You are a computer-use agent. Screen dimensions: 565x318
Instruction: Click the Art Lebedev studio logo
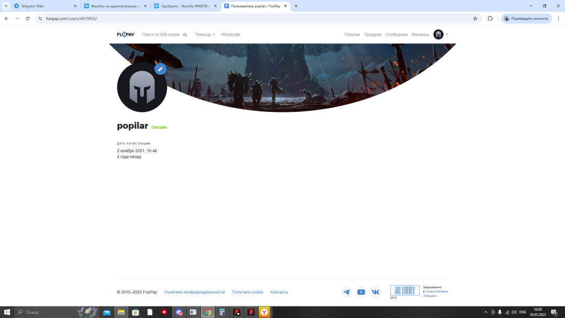point(404,291)
